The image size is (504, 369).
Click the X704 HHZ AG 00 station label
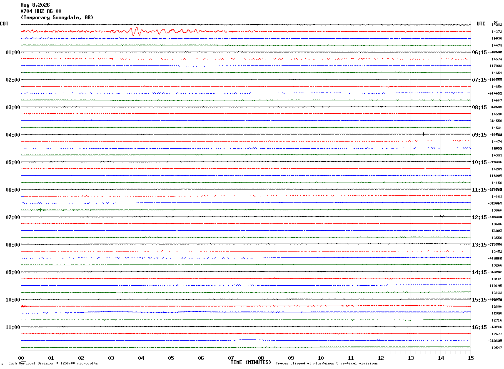click(41, 11)
